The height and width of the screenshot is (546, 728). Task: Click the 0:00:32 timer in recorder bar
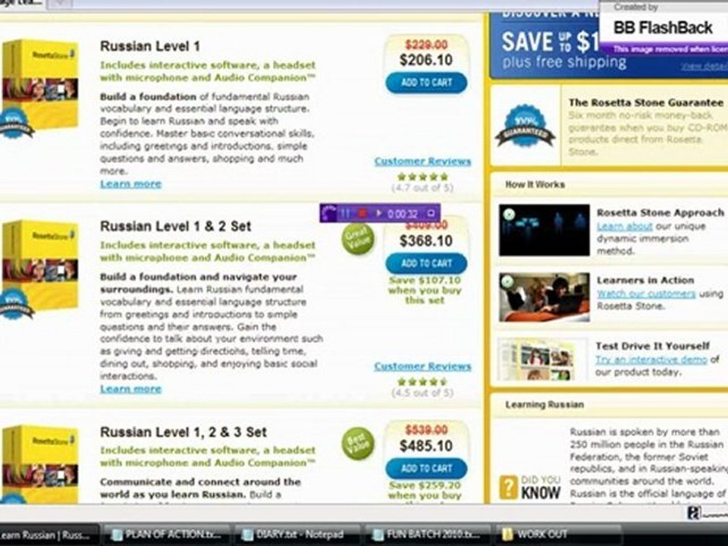point(403,214)
